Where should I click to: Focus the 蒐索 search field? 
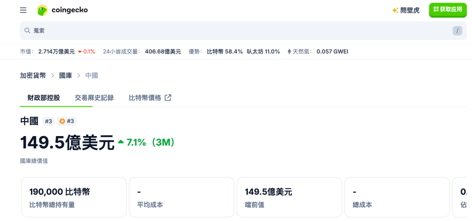tap(243, 31)
